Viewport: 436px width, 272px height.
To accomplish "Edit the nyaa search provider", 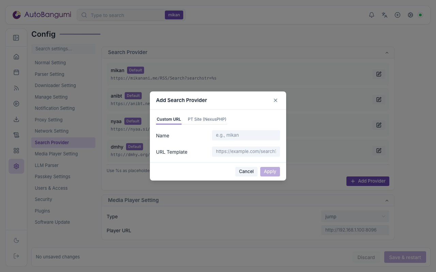I will pos(379,125).
